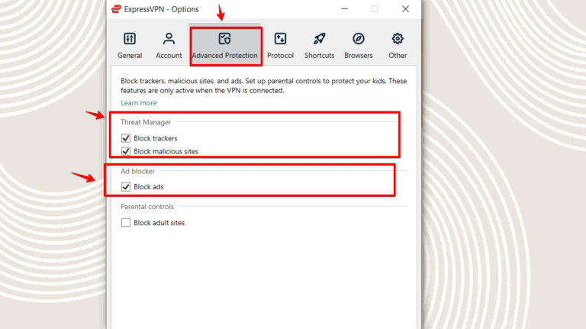This screenshot has width=586, height=329.
Task: Select the Advanced Protection tab
Action: (x=225, y=46)
